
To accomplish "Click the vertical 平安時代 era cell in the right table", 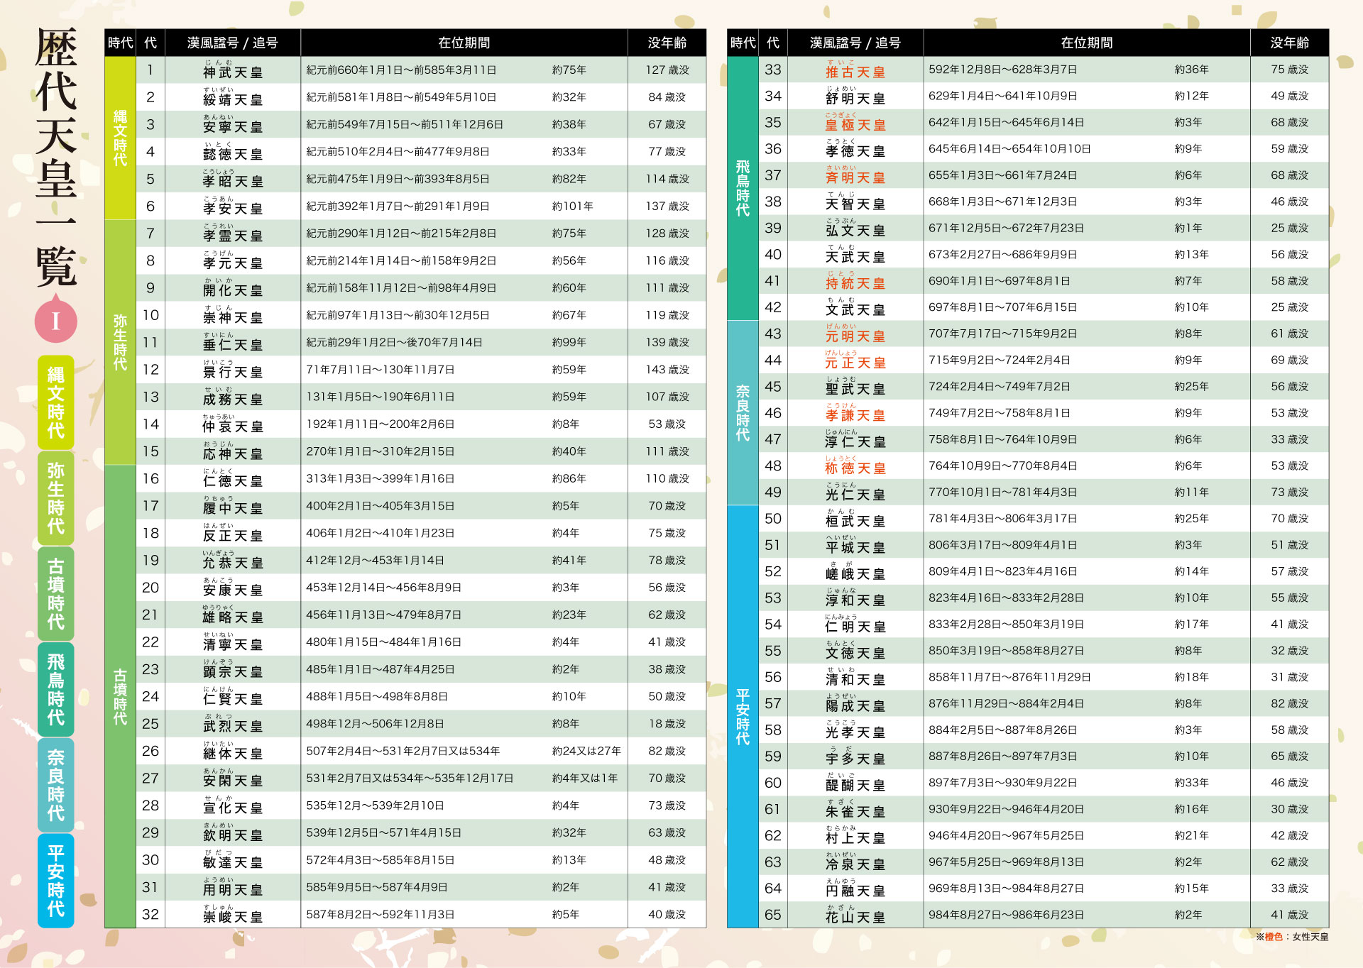I will click(x=743, y=716).
